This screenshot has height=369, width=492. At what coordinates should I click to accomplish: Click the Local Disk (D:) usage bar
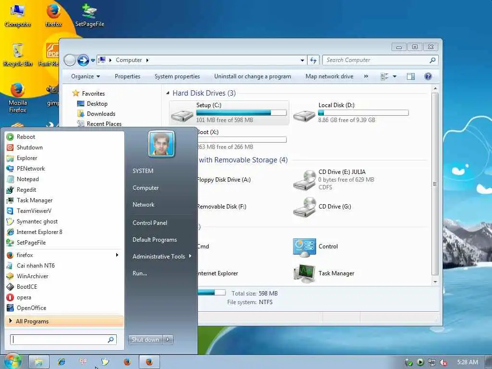[363, 112]
